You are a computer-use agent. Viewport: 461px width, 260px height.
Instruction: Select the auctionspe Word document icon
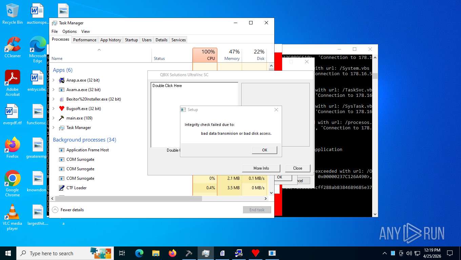coord(37,14)
